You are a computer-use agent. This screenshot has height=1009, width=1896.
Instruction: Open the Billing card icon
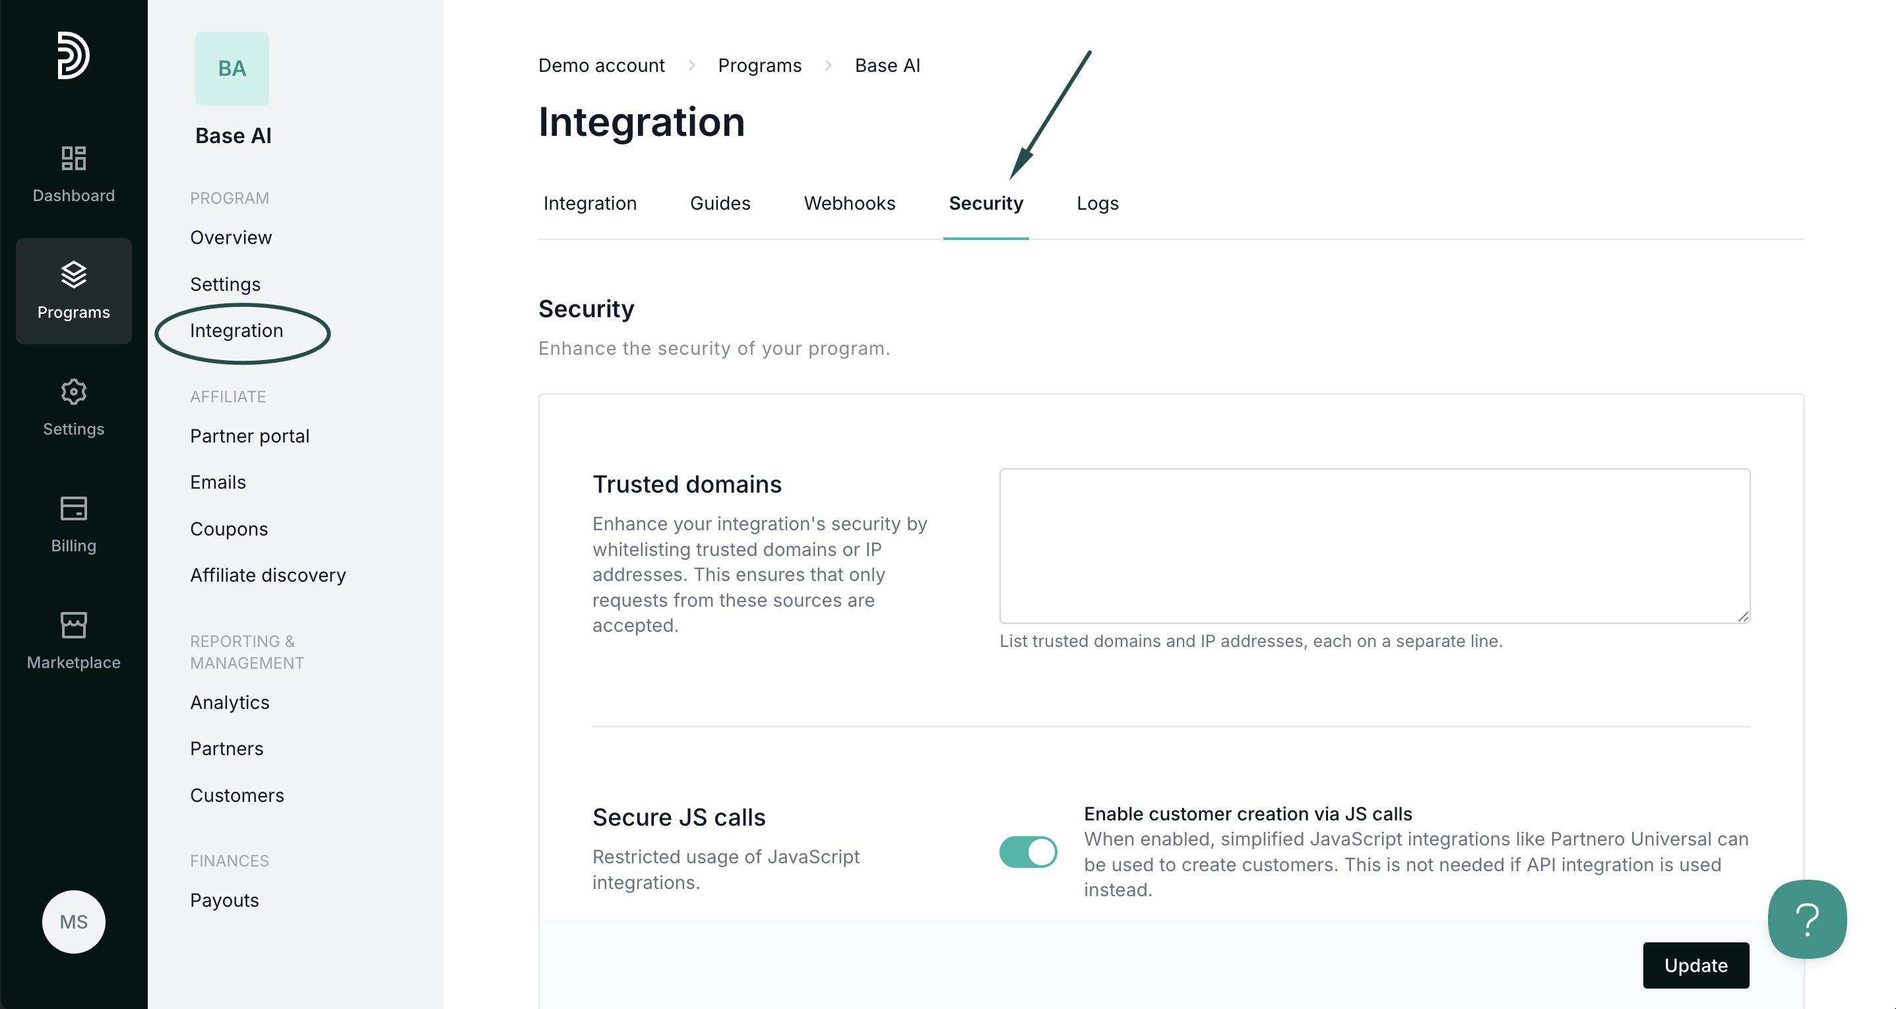74,508
